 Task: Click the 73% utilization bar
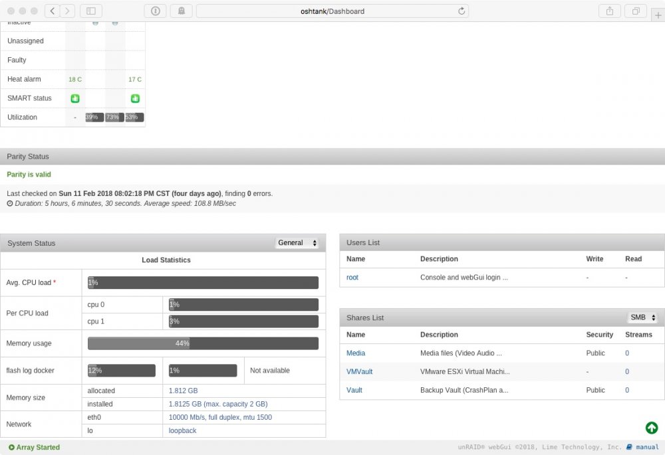point(114,118)
